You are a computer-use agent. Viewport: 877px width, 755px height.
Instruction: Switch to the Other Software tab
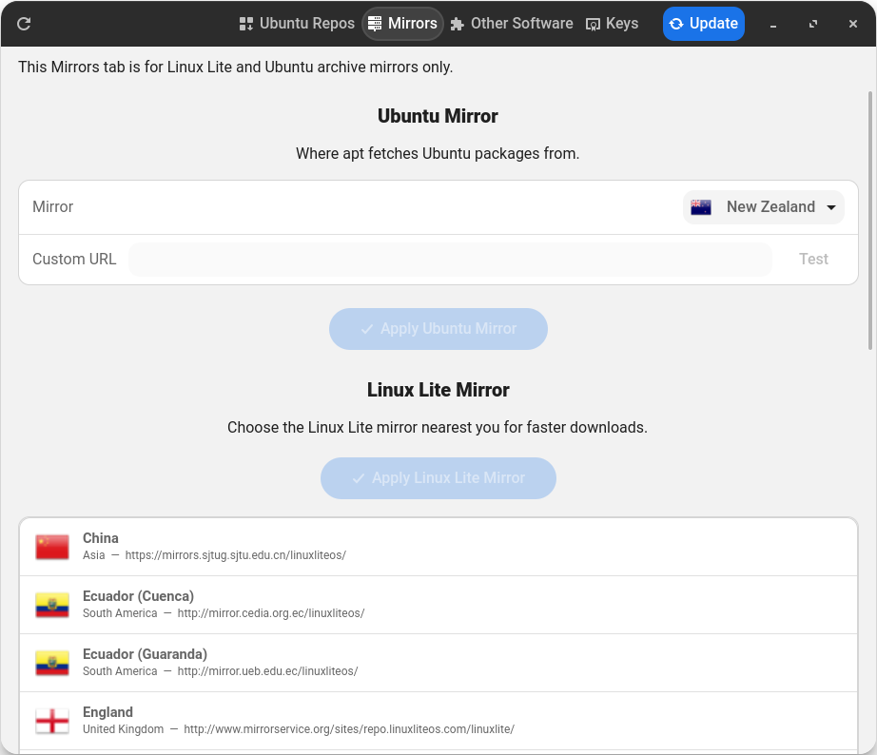pyautogui.click(x=512, y=24)
